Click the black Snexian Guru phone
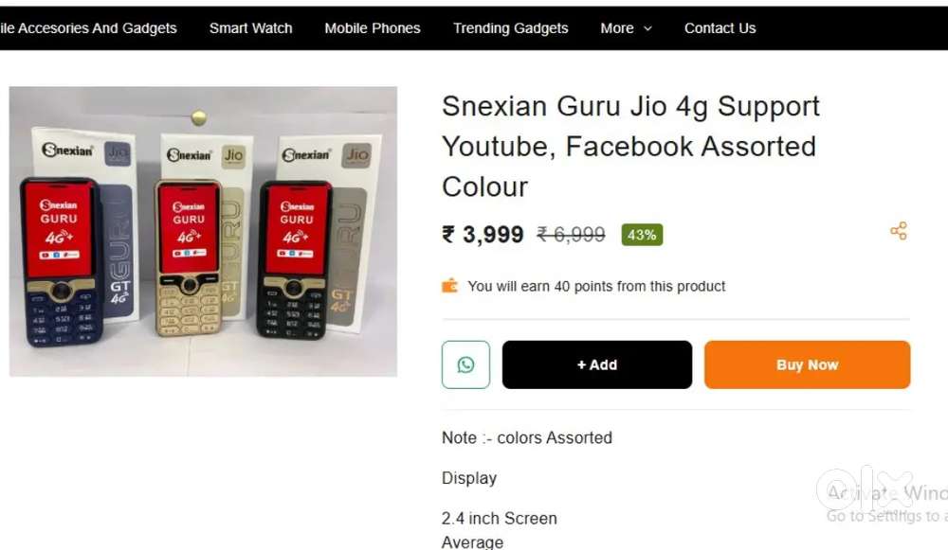 [295, 259]
